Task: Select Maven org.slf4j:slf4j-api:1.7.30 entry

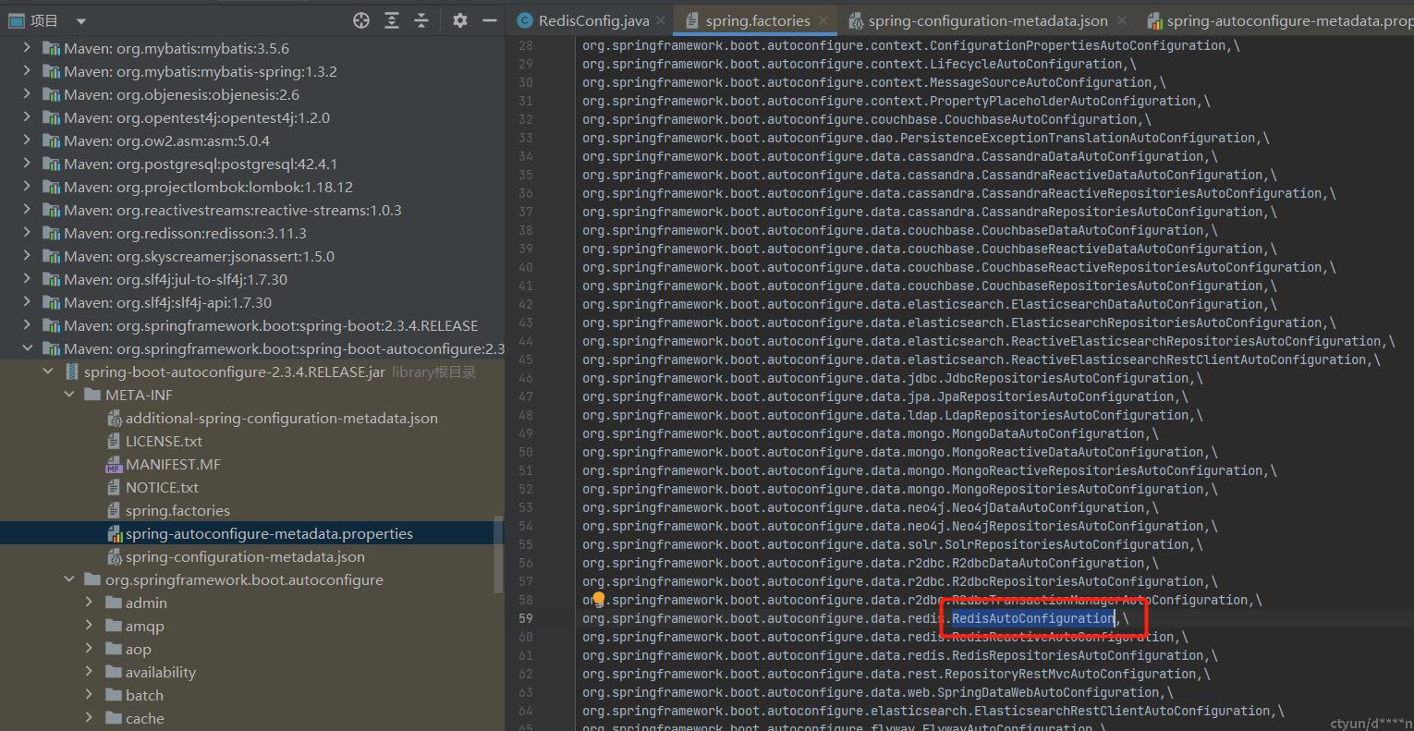Action: pyautogui.click(x=167, y=302)
